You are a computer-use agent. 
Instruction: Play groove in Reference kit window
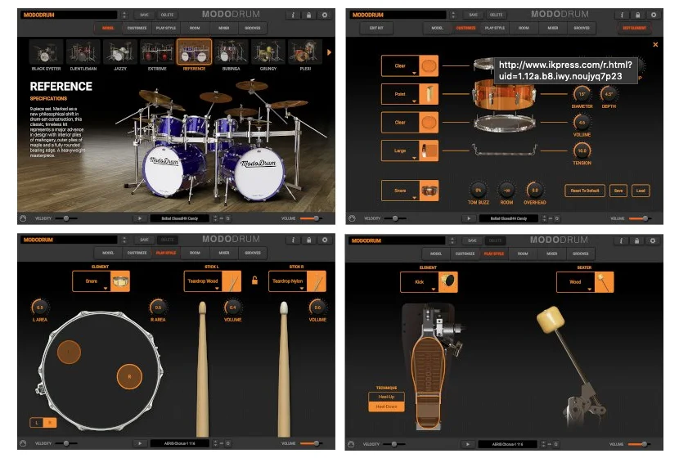pyautogui.click(x=140, y=218)
